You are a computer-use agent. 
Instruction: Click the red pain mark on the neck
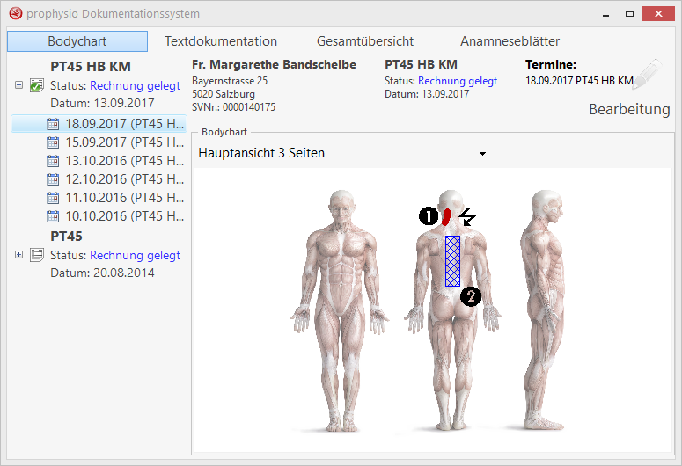coord(446,216)
